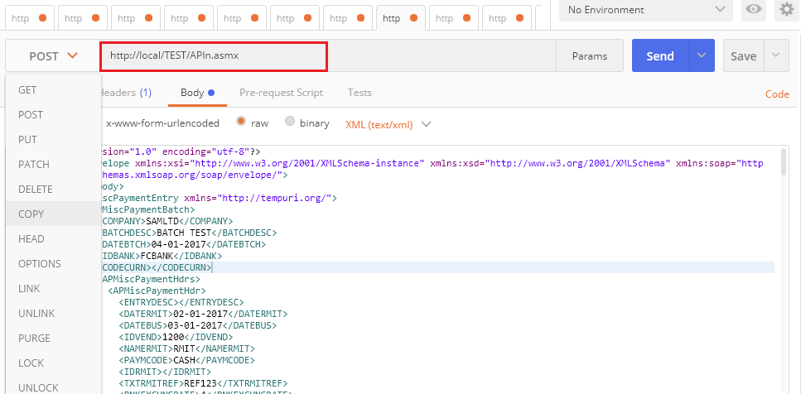Viewport: 801px width, 394px height.
Task: Open the Params editor button
Action: (x=590, y=55)
